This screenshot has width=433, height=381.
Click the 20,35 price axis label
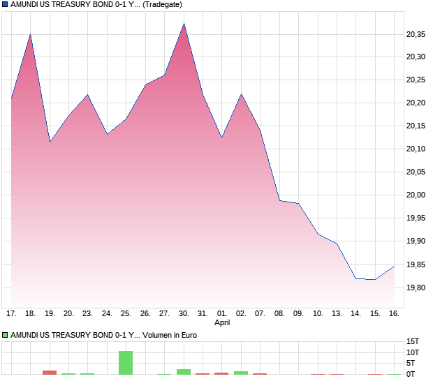click(x=416, y=34)
